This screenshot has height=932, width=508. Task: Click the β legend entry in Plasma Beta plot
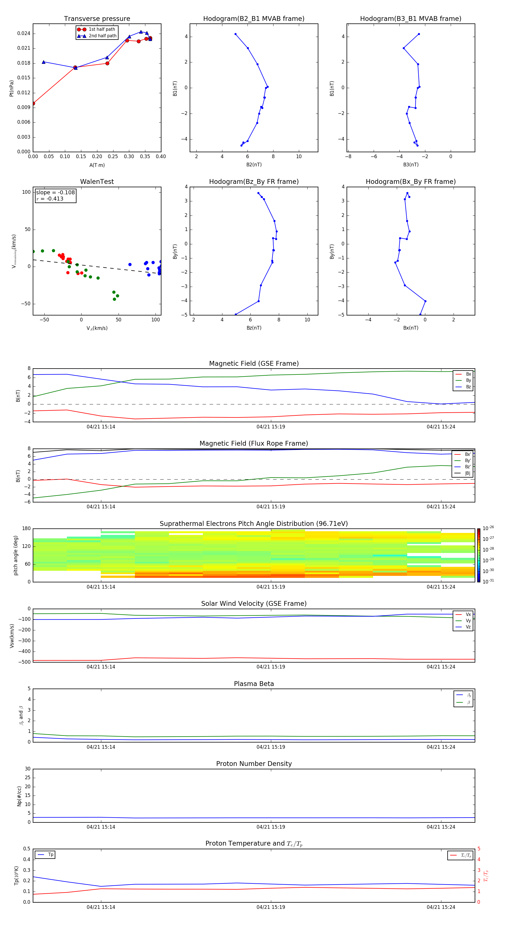point(463,702)
